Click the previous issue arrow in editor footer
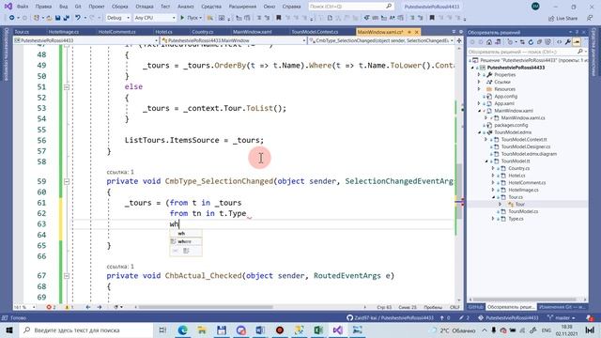 [x=88, y=307]
